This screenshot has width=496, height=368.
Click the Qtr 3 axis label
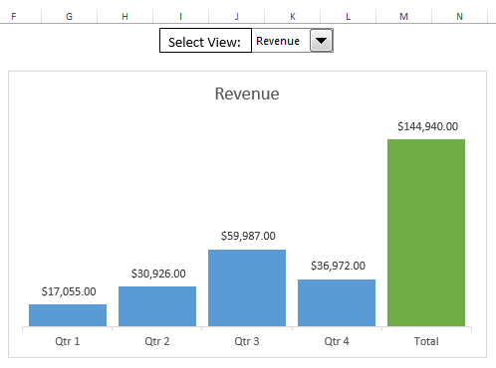click(x=247, y=341)
